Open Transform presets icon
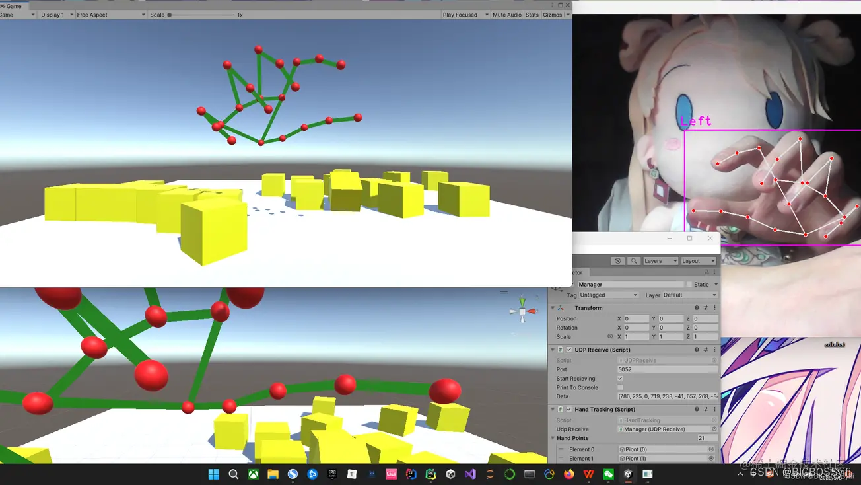The width and height of the screenshot is (861, 485). [706, 308]
